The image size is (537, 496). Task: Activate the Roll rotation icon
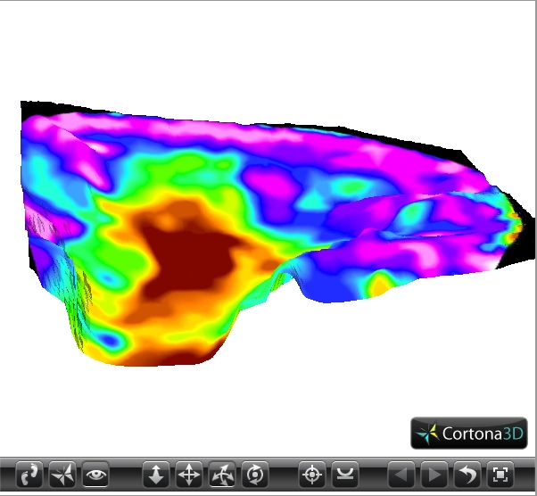[255, 475]
